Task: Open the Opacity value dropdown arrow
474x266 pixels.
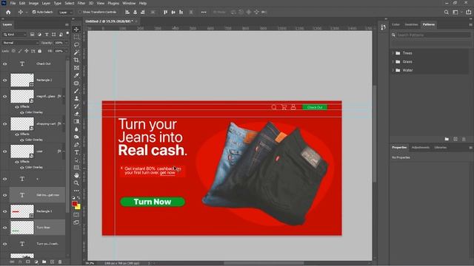Action: point(67,43)
